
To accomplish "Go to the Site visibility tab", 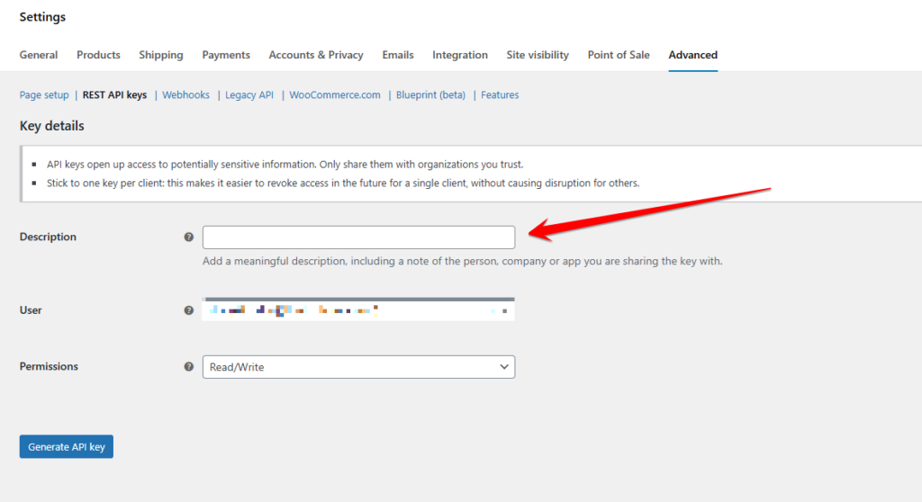I will click(x=538, y=55).
